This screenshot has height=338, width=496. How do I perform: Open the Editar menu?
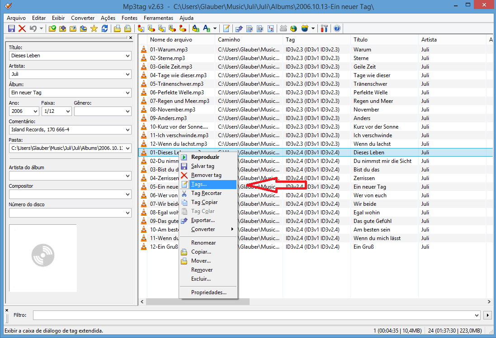tap(39, 18)
